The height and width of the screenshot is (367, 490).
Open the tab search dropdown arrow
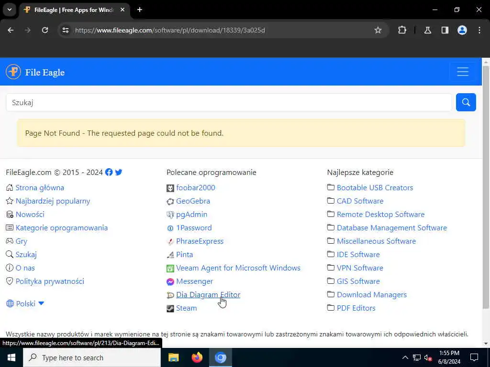pyautogui.click(x=10, y=10)
